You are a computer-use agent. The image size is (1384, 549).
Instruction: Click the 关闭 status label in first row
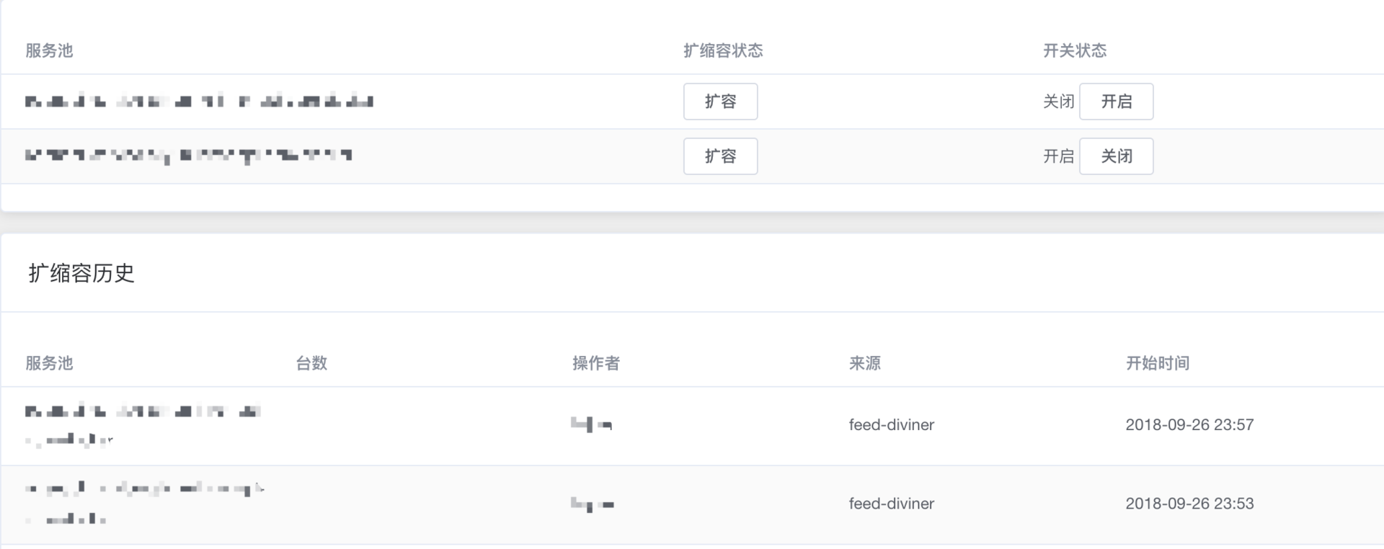tap(1058, 102)
